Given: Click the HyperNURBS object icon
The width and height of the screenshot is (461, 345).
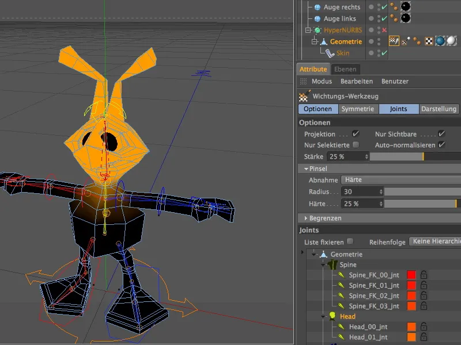Looking at the screenshot, I should tap(318, 30).
